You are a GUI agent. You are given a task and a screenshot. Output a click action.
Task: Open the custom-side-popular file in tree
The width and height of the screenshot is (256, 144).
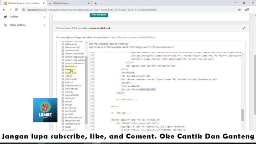[x=75, y=60]
